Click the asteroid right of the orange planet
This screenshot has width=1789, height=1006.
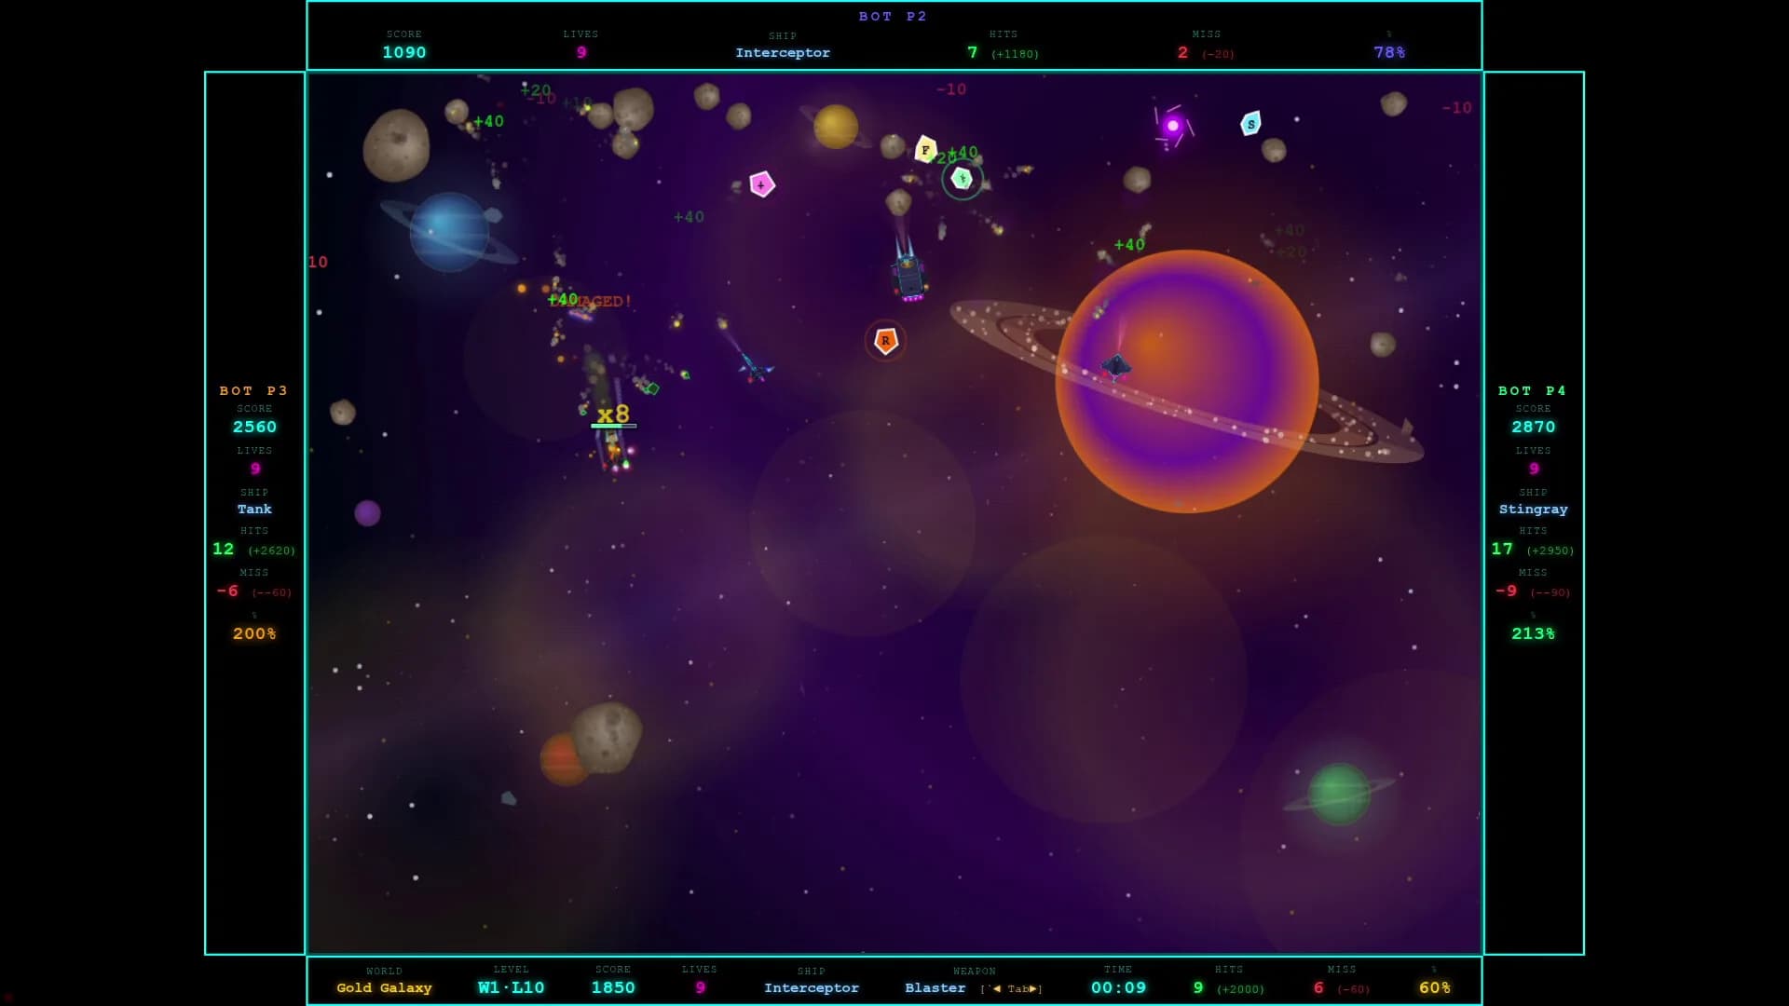tap(1383, 345)
